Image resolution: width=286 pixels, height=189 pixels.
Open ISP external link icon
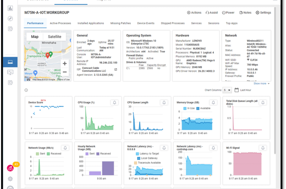(115, 70)
